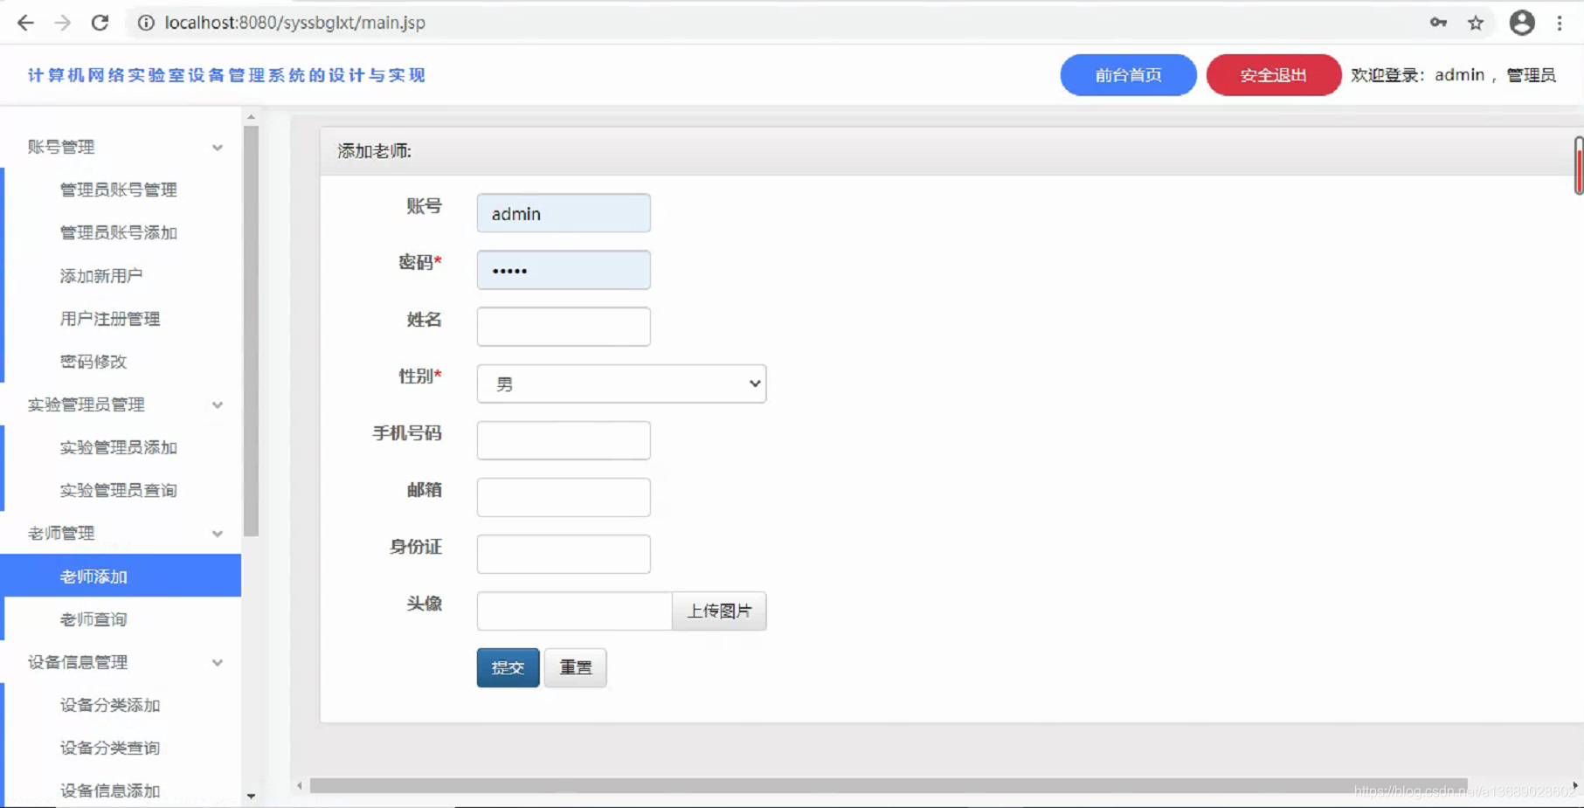The width and height of the screenshot is (1584, 808).
Task: Focus the 邮箱 email field
Action: [564, 497]
